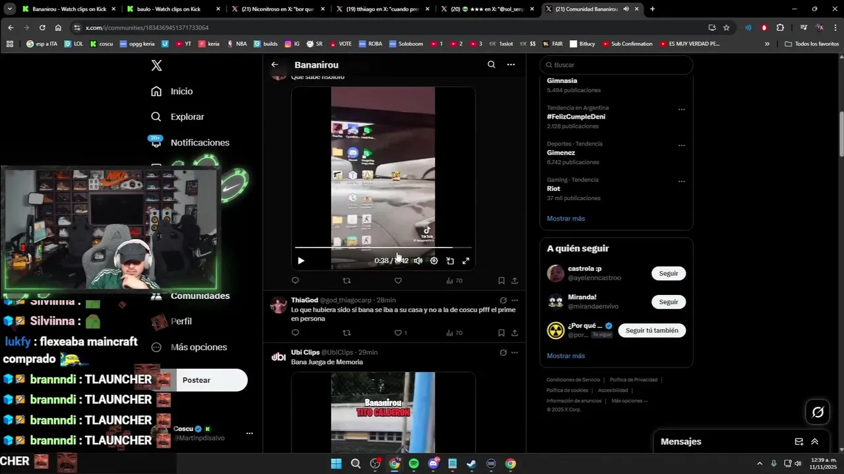Follow castrola :p account

[x=669, y=273]
